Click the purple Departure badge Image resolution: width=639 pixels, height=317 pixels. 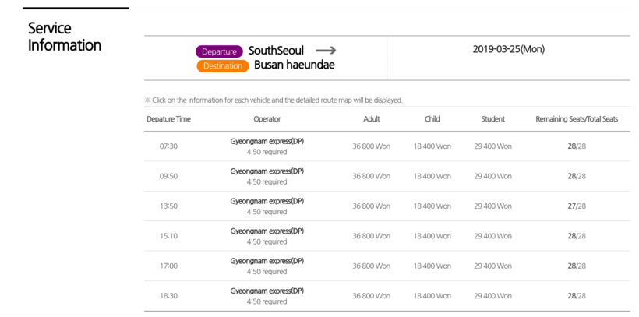(x=219, y=51)
